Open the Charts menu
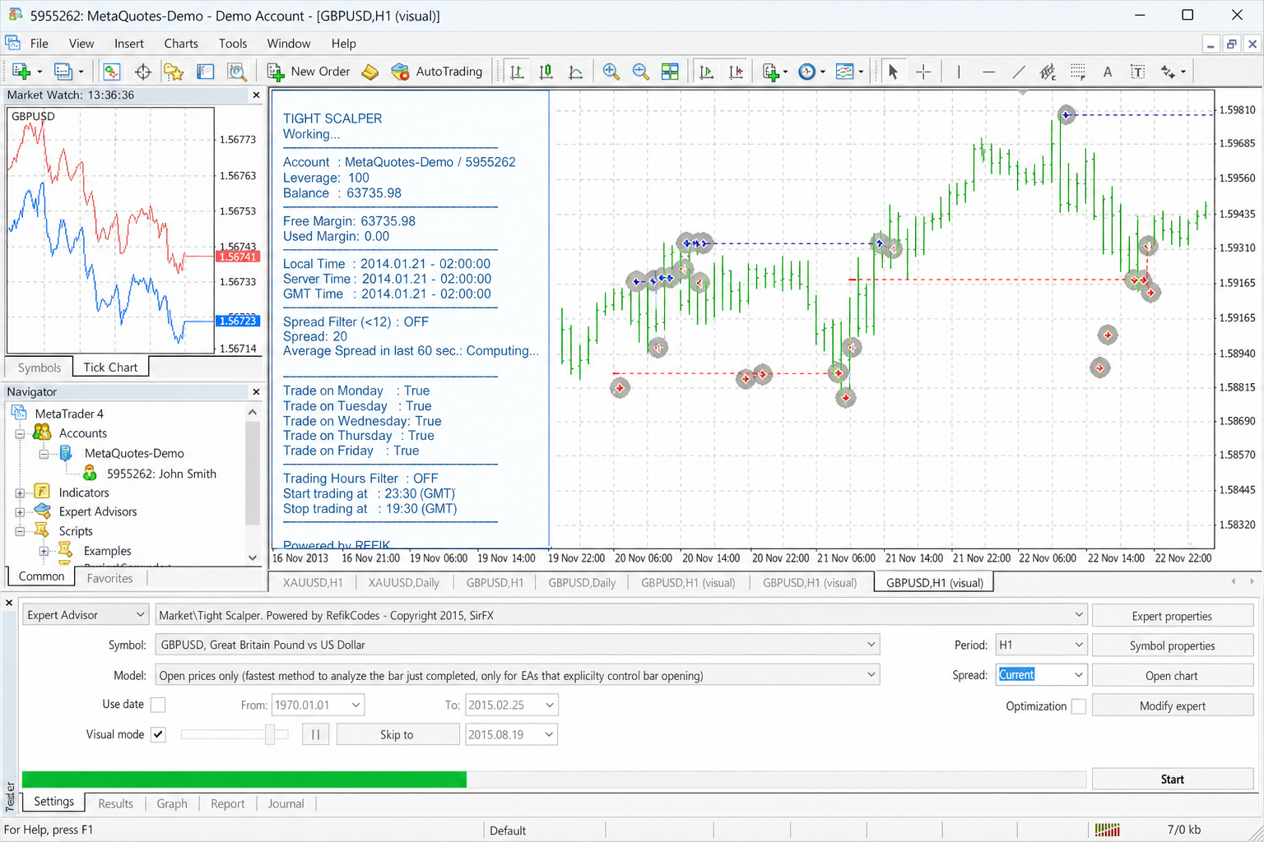Image resolution: width=1264 pixels, height=842 pixels. (x=181, y=44)
